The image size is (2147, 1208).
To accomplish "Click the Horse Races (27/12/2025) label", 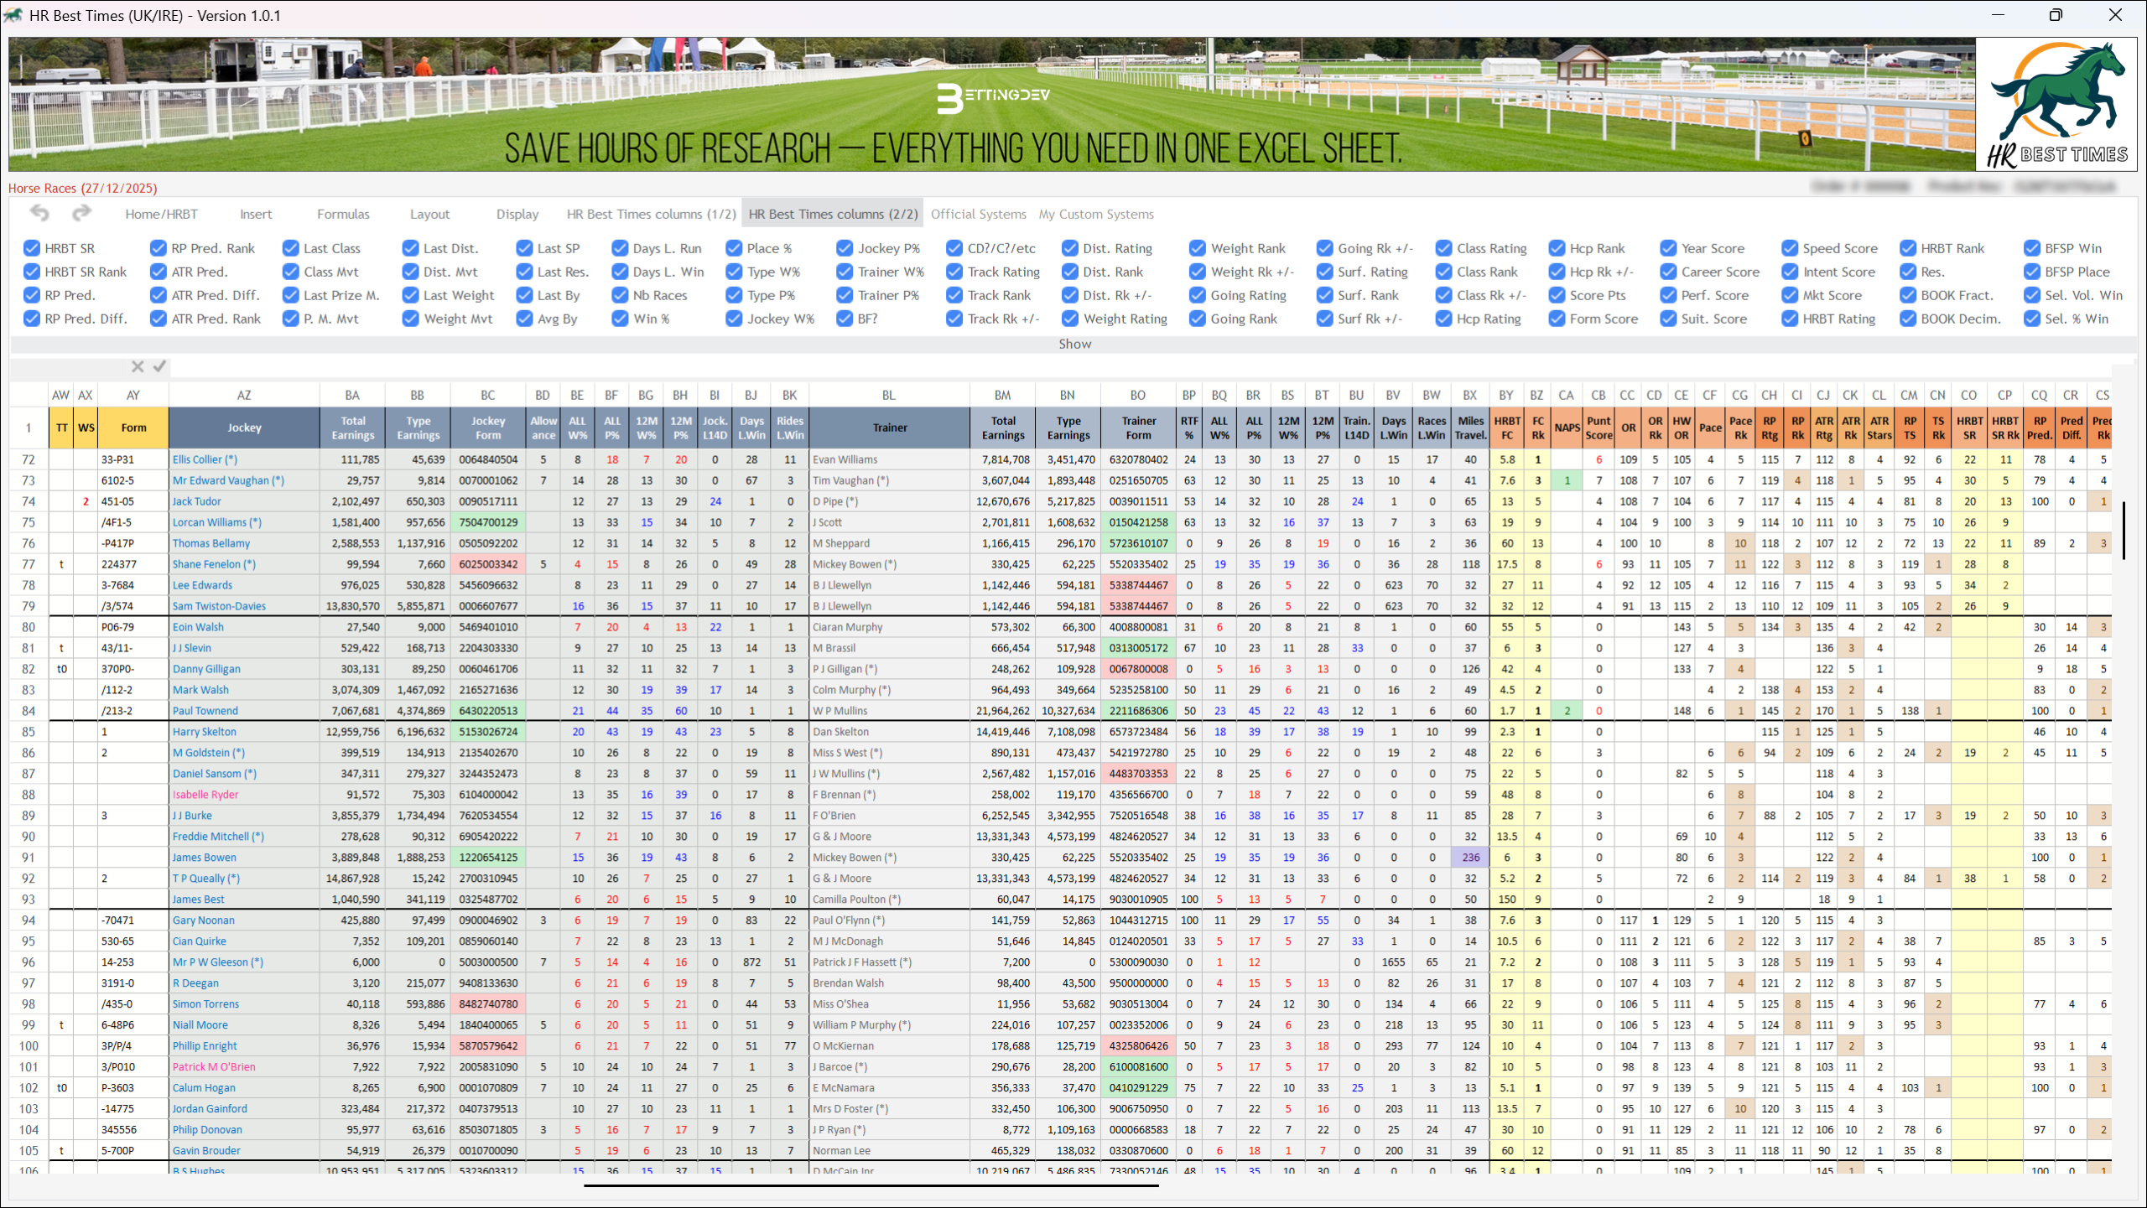I will click(82, 188).
